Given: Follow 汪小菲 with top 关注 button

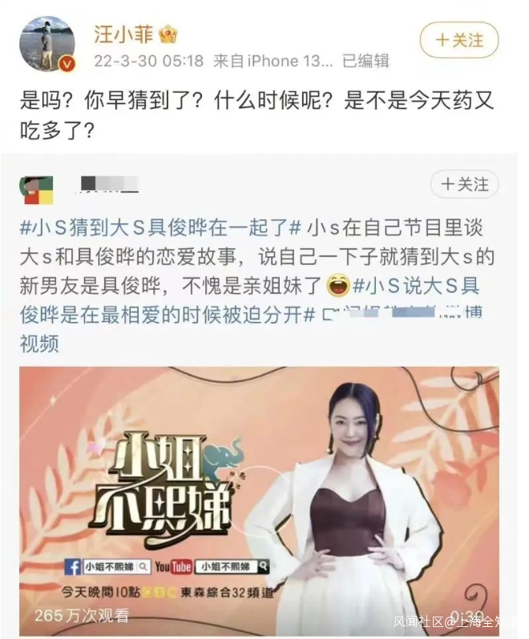Looking at the screenshot, I should (x=459, y=40).
